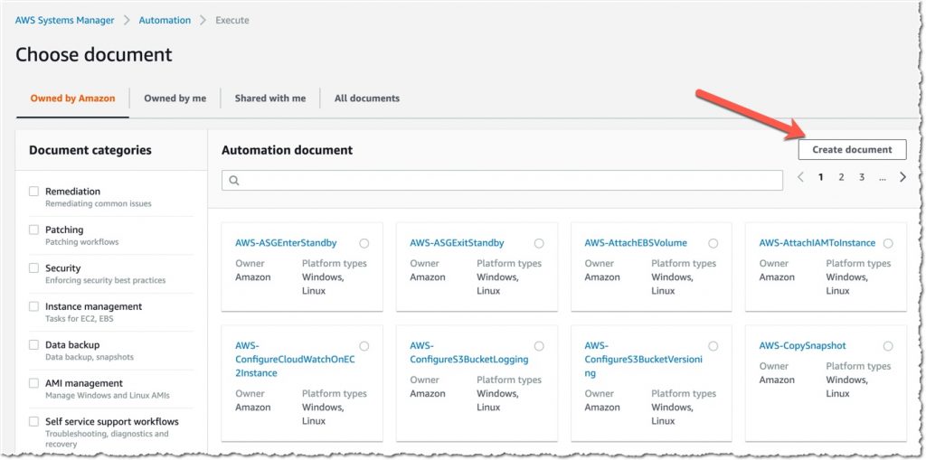Open Shared with me tab
926x460 pixels.
pos(269,99)
